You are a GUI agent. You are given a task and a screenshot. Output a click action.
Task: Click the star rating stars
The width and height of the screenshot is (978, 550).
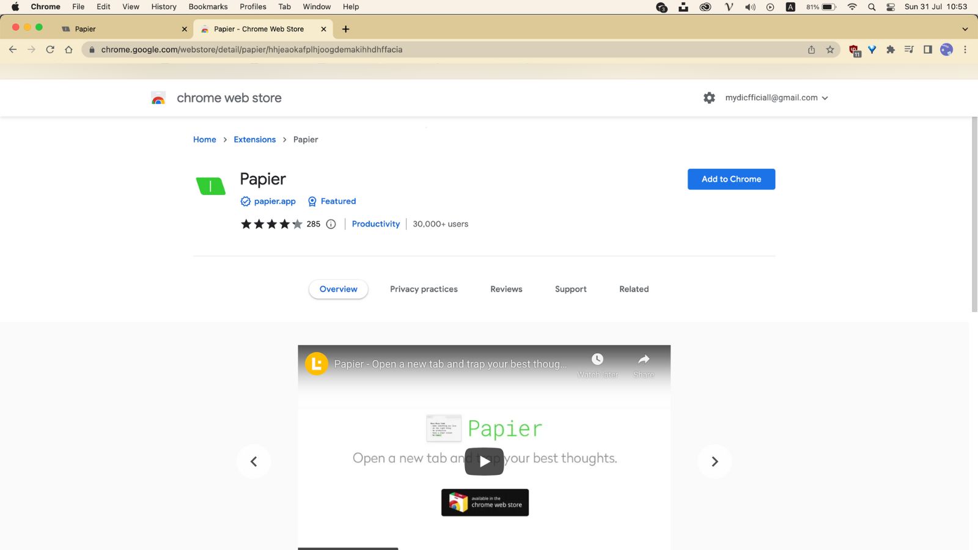[271, 224]
